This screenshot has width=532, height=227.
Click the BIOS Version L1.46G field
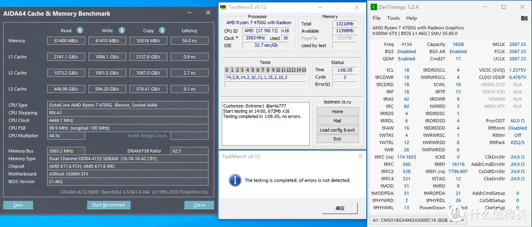tap(128, 182)
